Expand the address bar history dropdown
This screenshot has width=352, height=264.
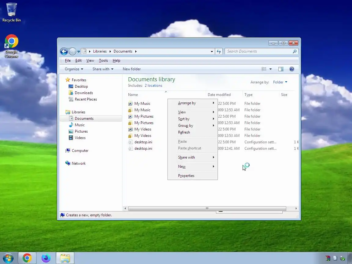(212, 51)
